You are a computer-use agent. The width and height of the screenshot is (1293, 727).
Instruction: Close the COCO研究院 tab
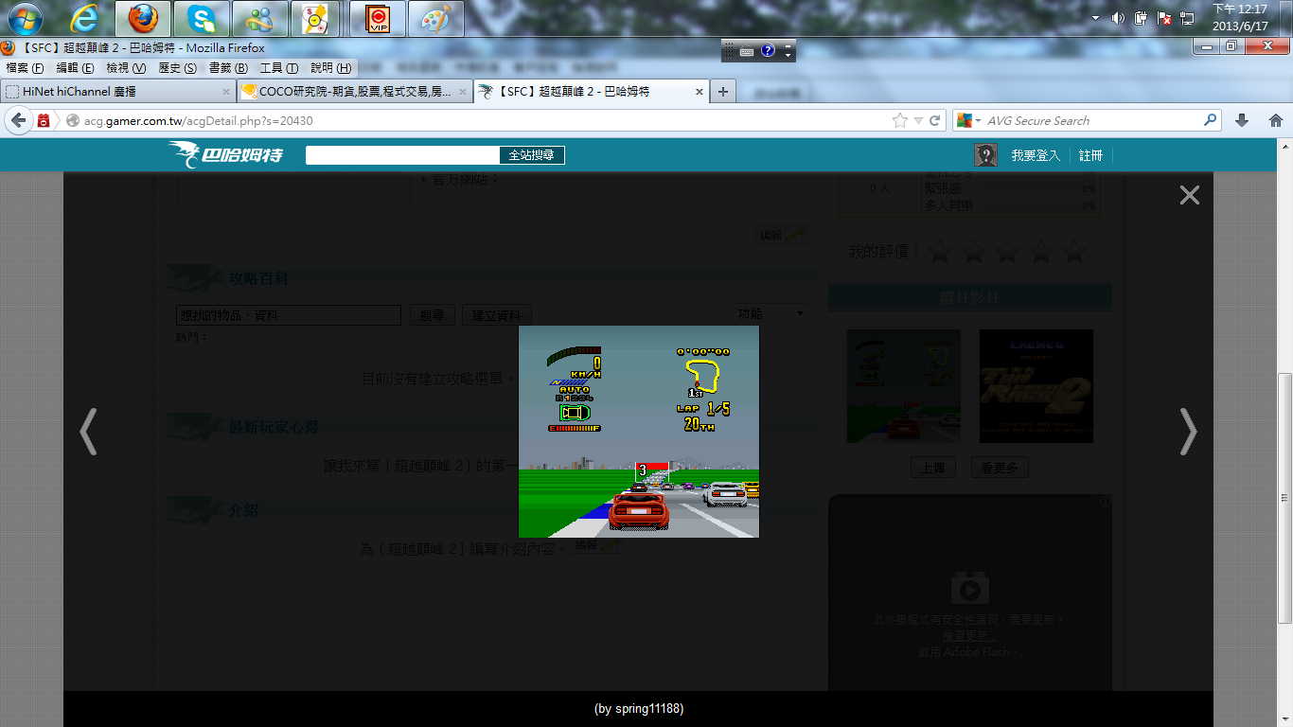click(463, 92)
